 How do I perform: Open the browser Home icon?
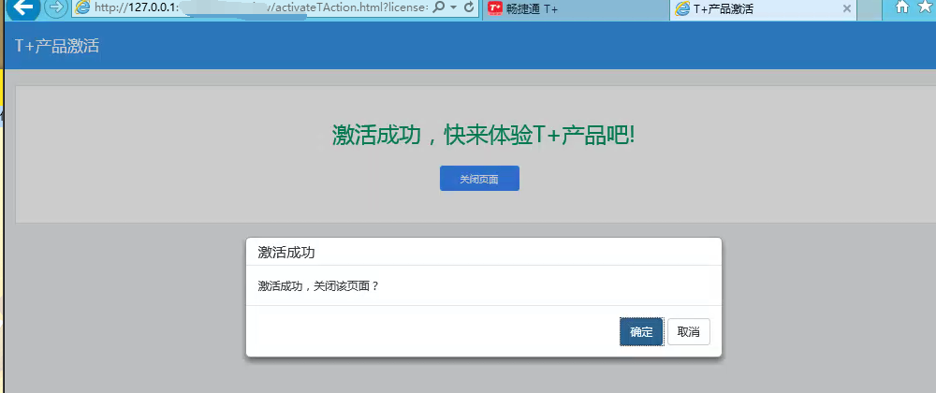[x=902, y=7]
